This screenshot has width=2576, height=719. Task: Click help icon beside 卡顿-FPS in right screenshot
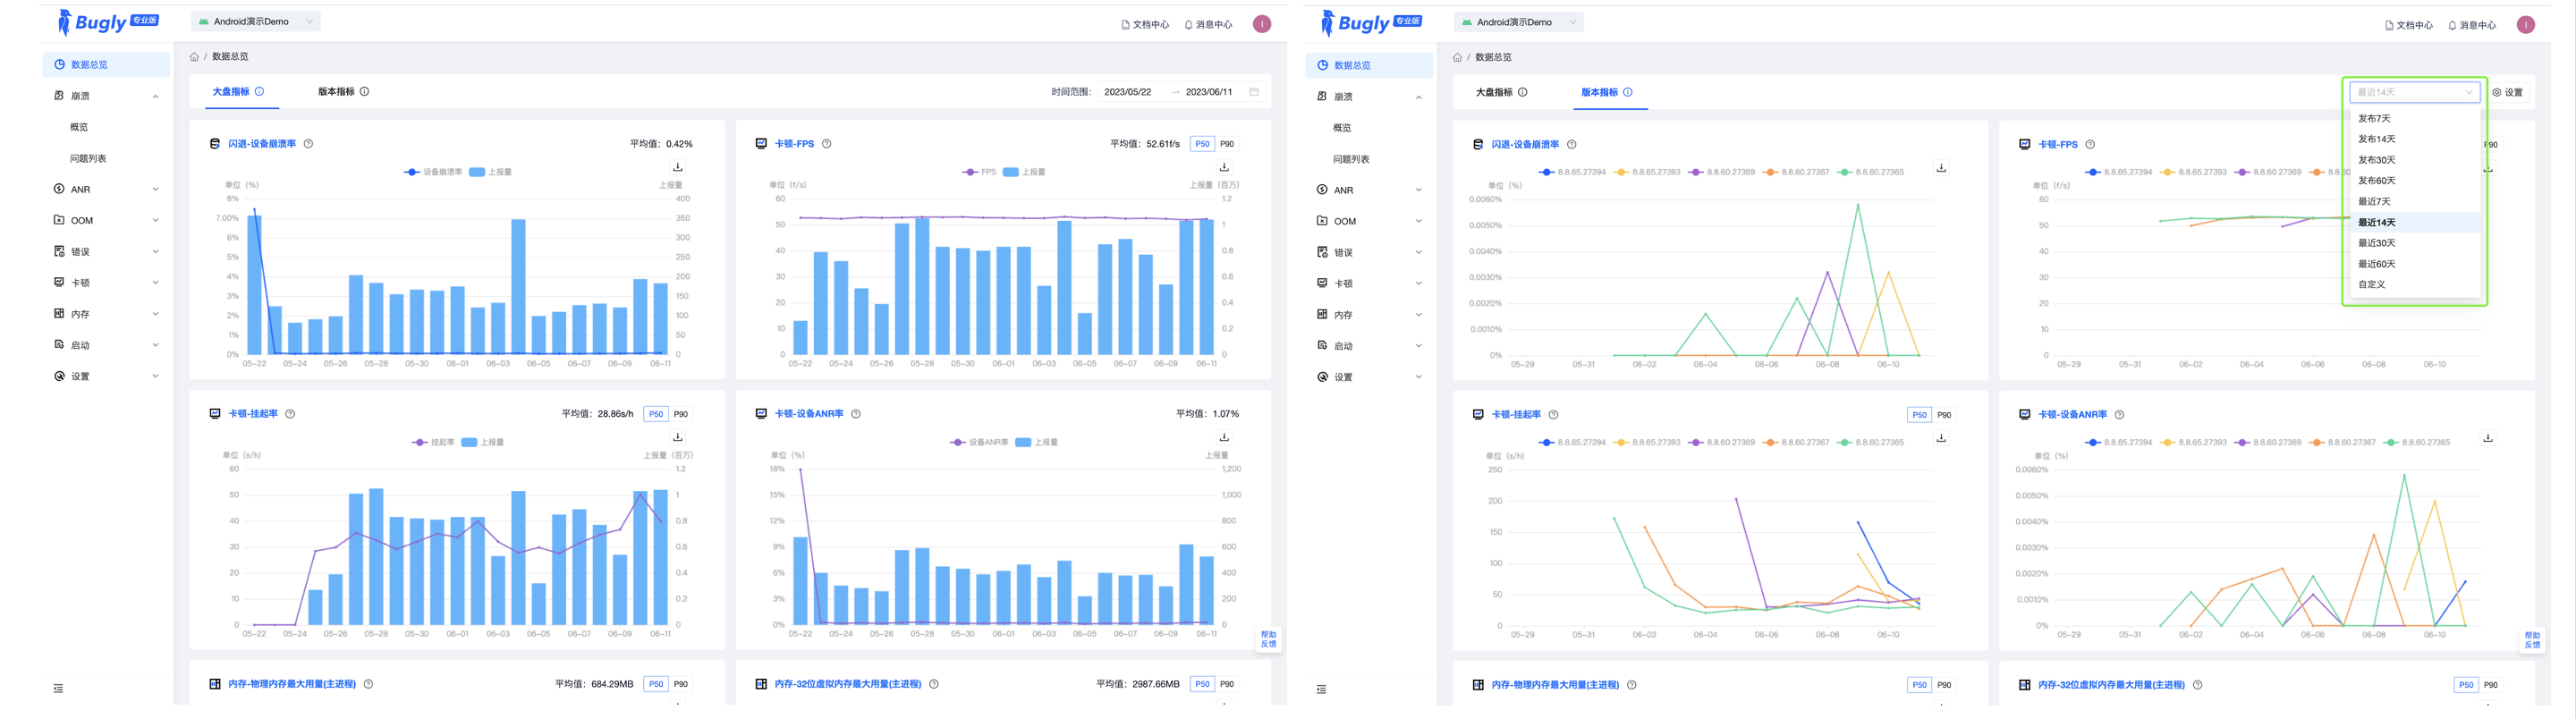point(2090,145)
